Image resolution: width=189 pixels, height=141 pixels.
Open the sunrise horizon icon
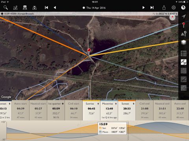tap(35, 8)
